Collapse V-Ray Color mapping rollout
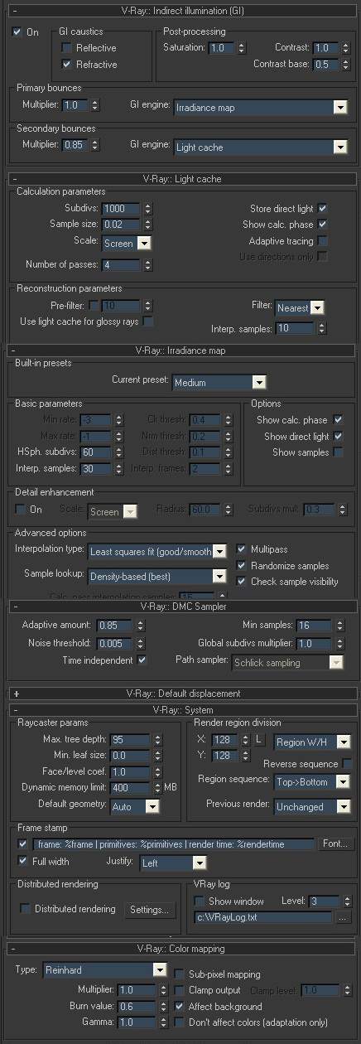Image resolution: width=361 pixels, height=1044 pixels. 180,949
